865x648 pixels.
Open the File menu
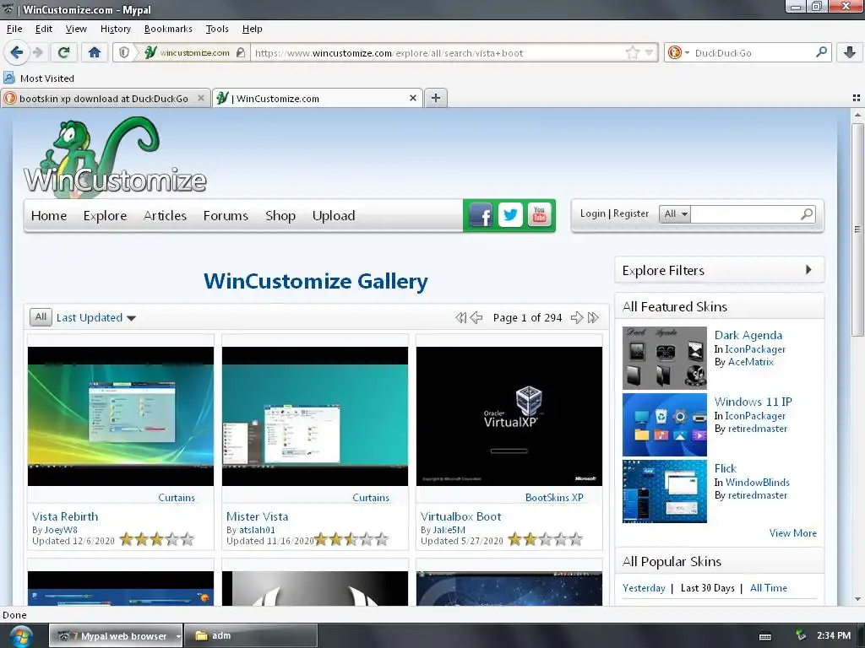[x=14, y=29]
